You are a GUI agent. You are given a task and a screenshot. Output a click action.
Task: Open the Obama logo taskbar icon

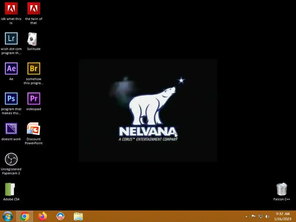click(60, 216)
